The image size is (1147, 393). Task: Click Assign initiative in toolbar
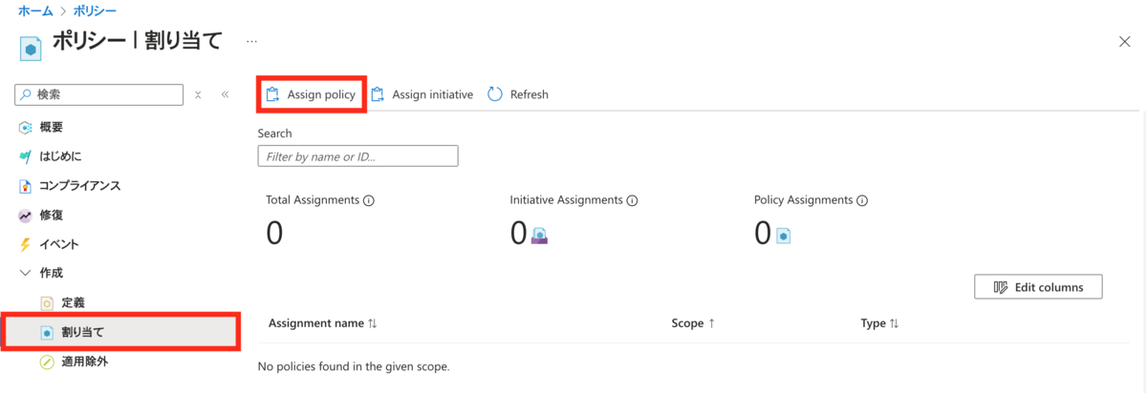[422, 94]
